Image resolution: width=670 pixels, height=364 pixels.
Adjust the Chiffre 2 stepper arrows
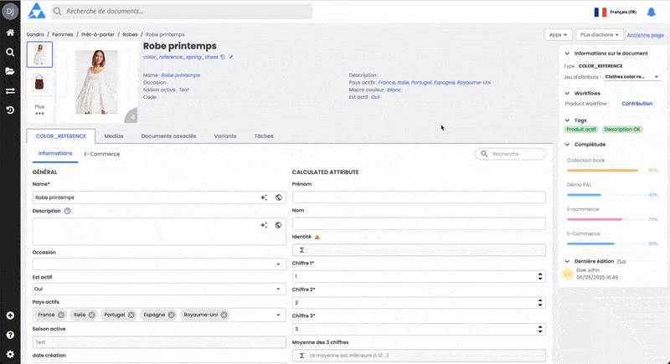point(540,303)
